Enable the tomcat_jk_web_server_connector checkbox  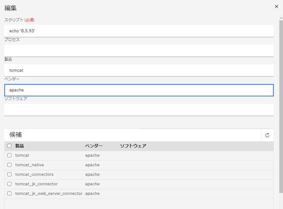(9, 194)
